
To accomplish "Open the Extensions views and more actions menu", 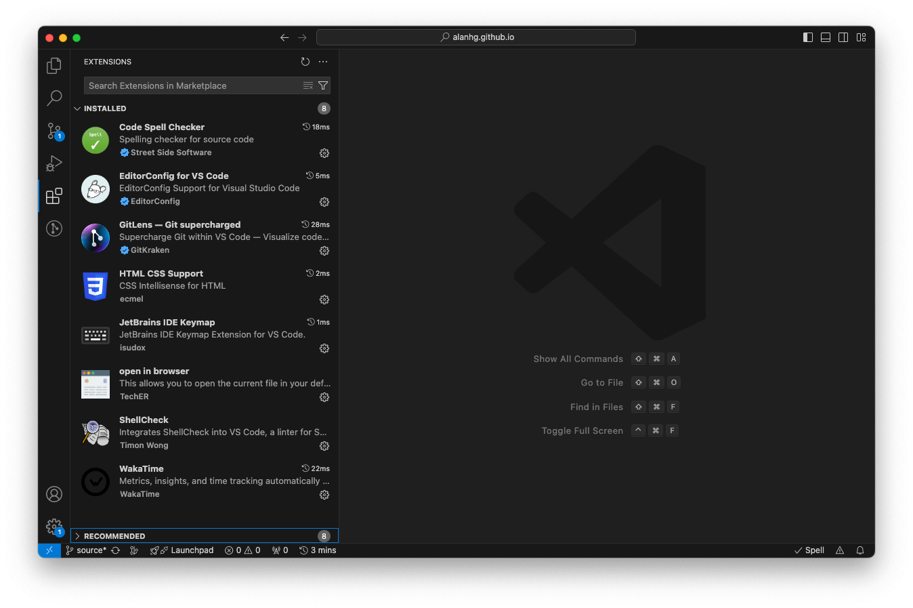I will coord(323,62).
